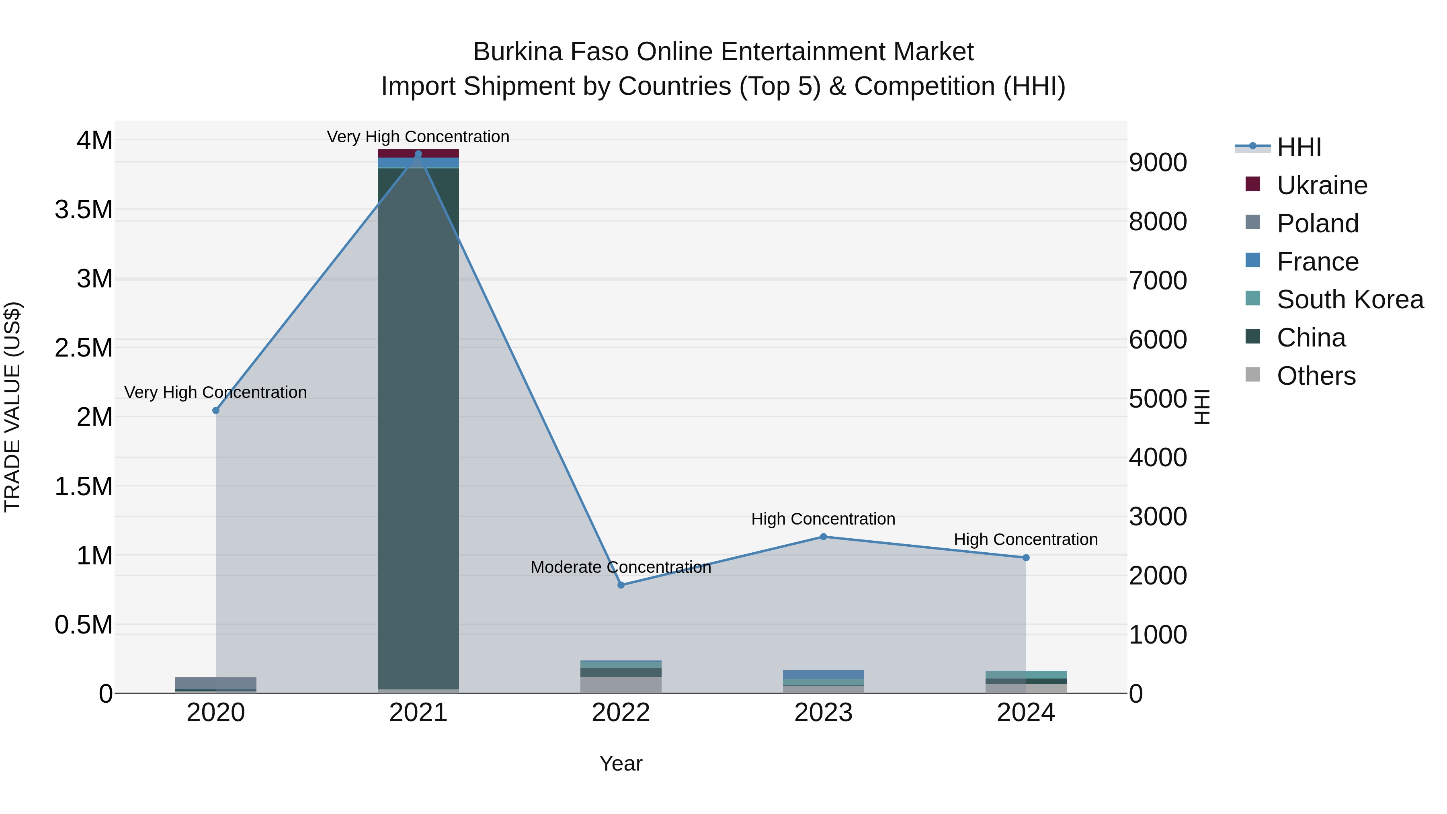Viewport: 1447px width, 814px height.
Task: Click the China segment of the 2021 bar
Action: pos(418,429)
